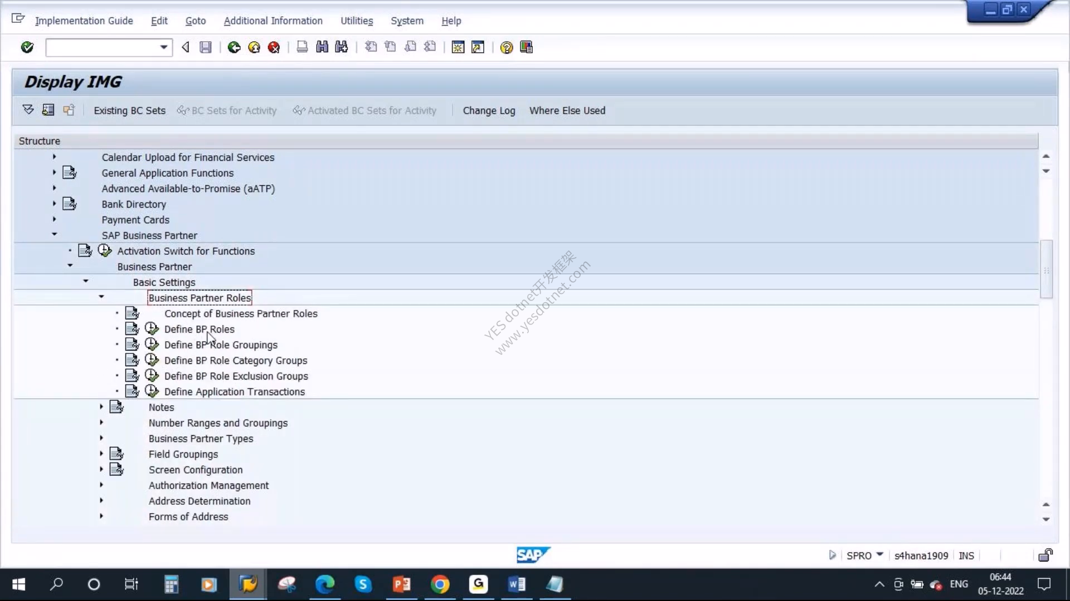This screenshot has width=1070, height=601.
Task: Click the Customize Local Layout icon
Action: coord(526,47)
